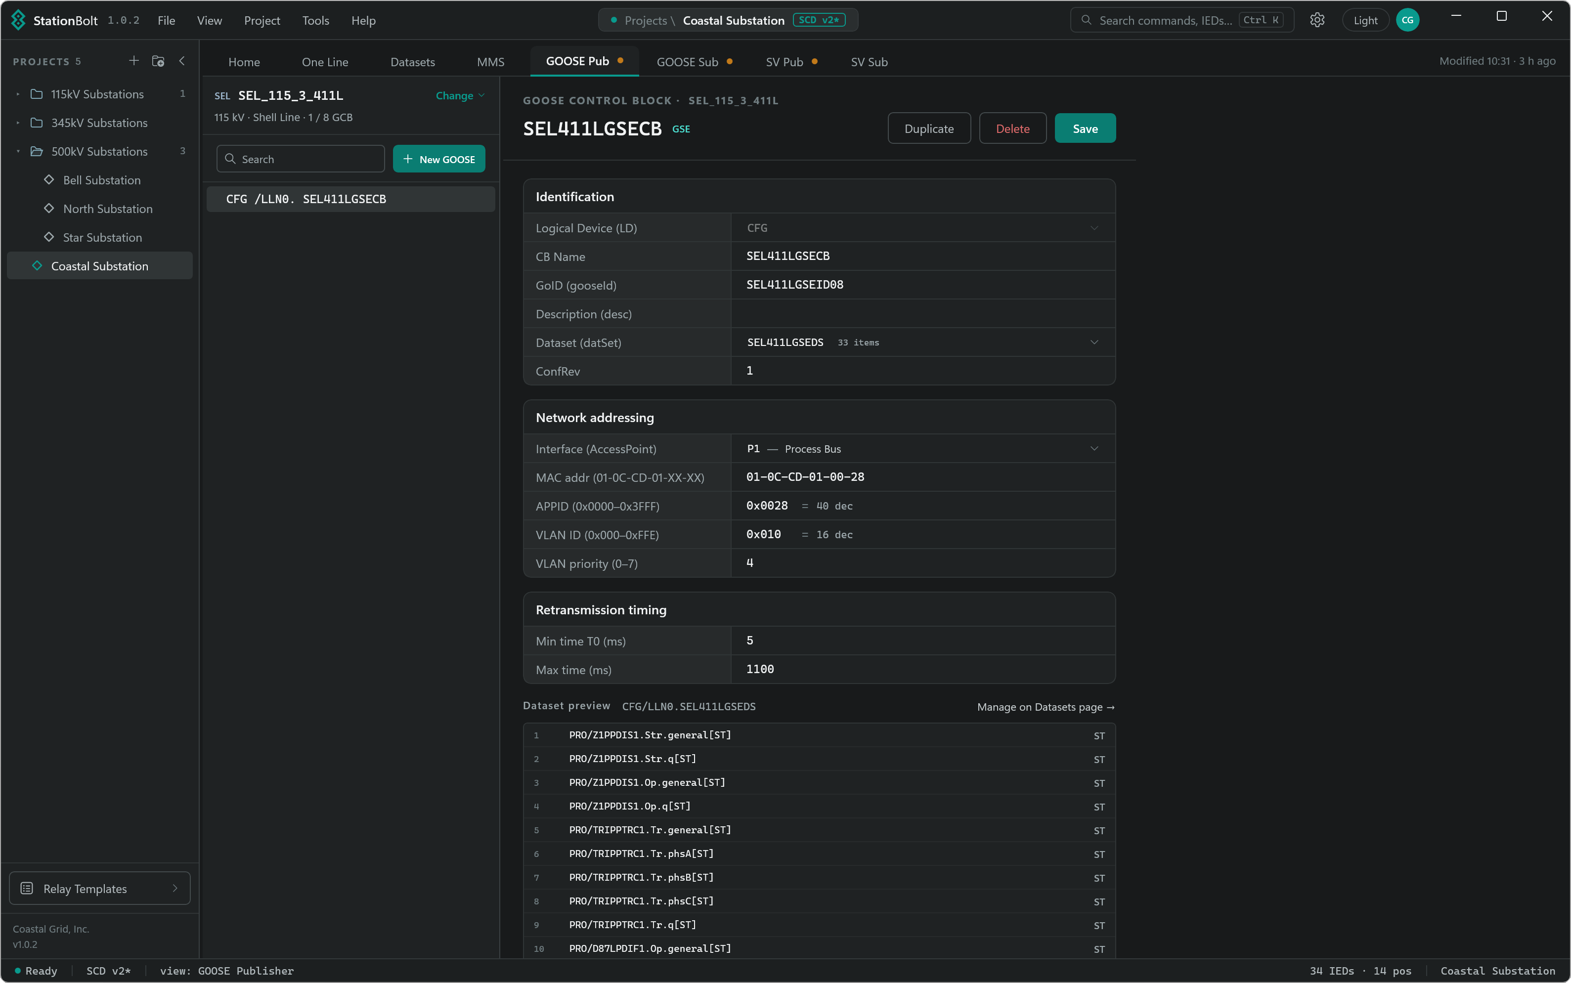
Task: Collapse the Projects sidebar with chevron icon
Action: tap(182, 60)
